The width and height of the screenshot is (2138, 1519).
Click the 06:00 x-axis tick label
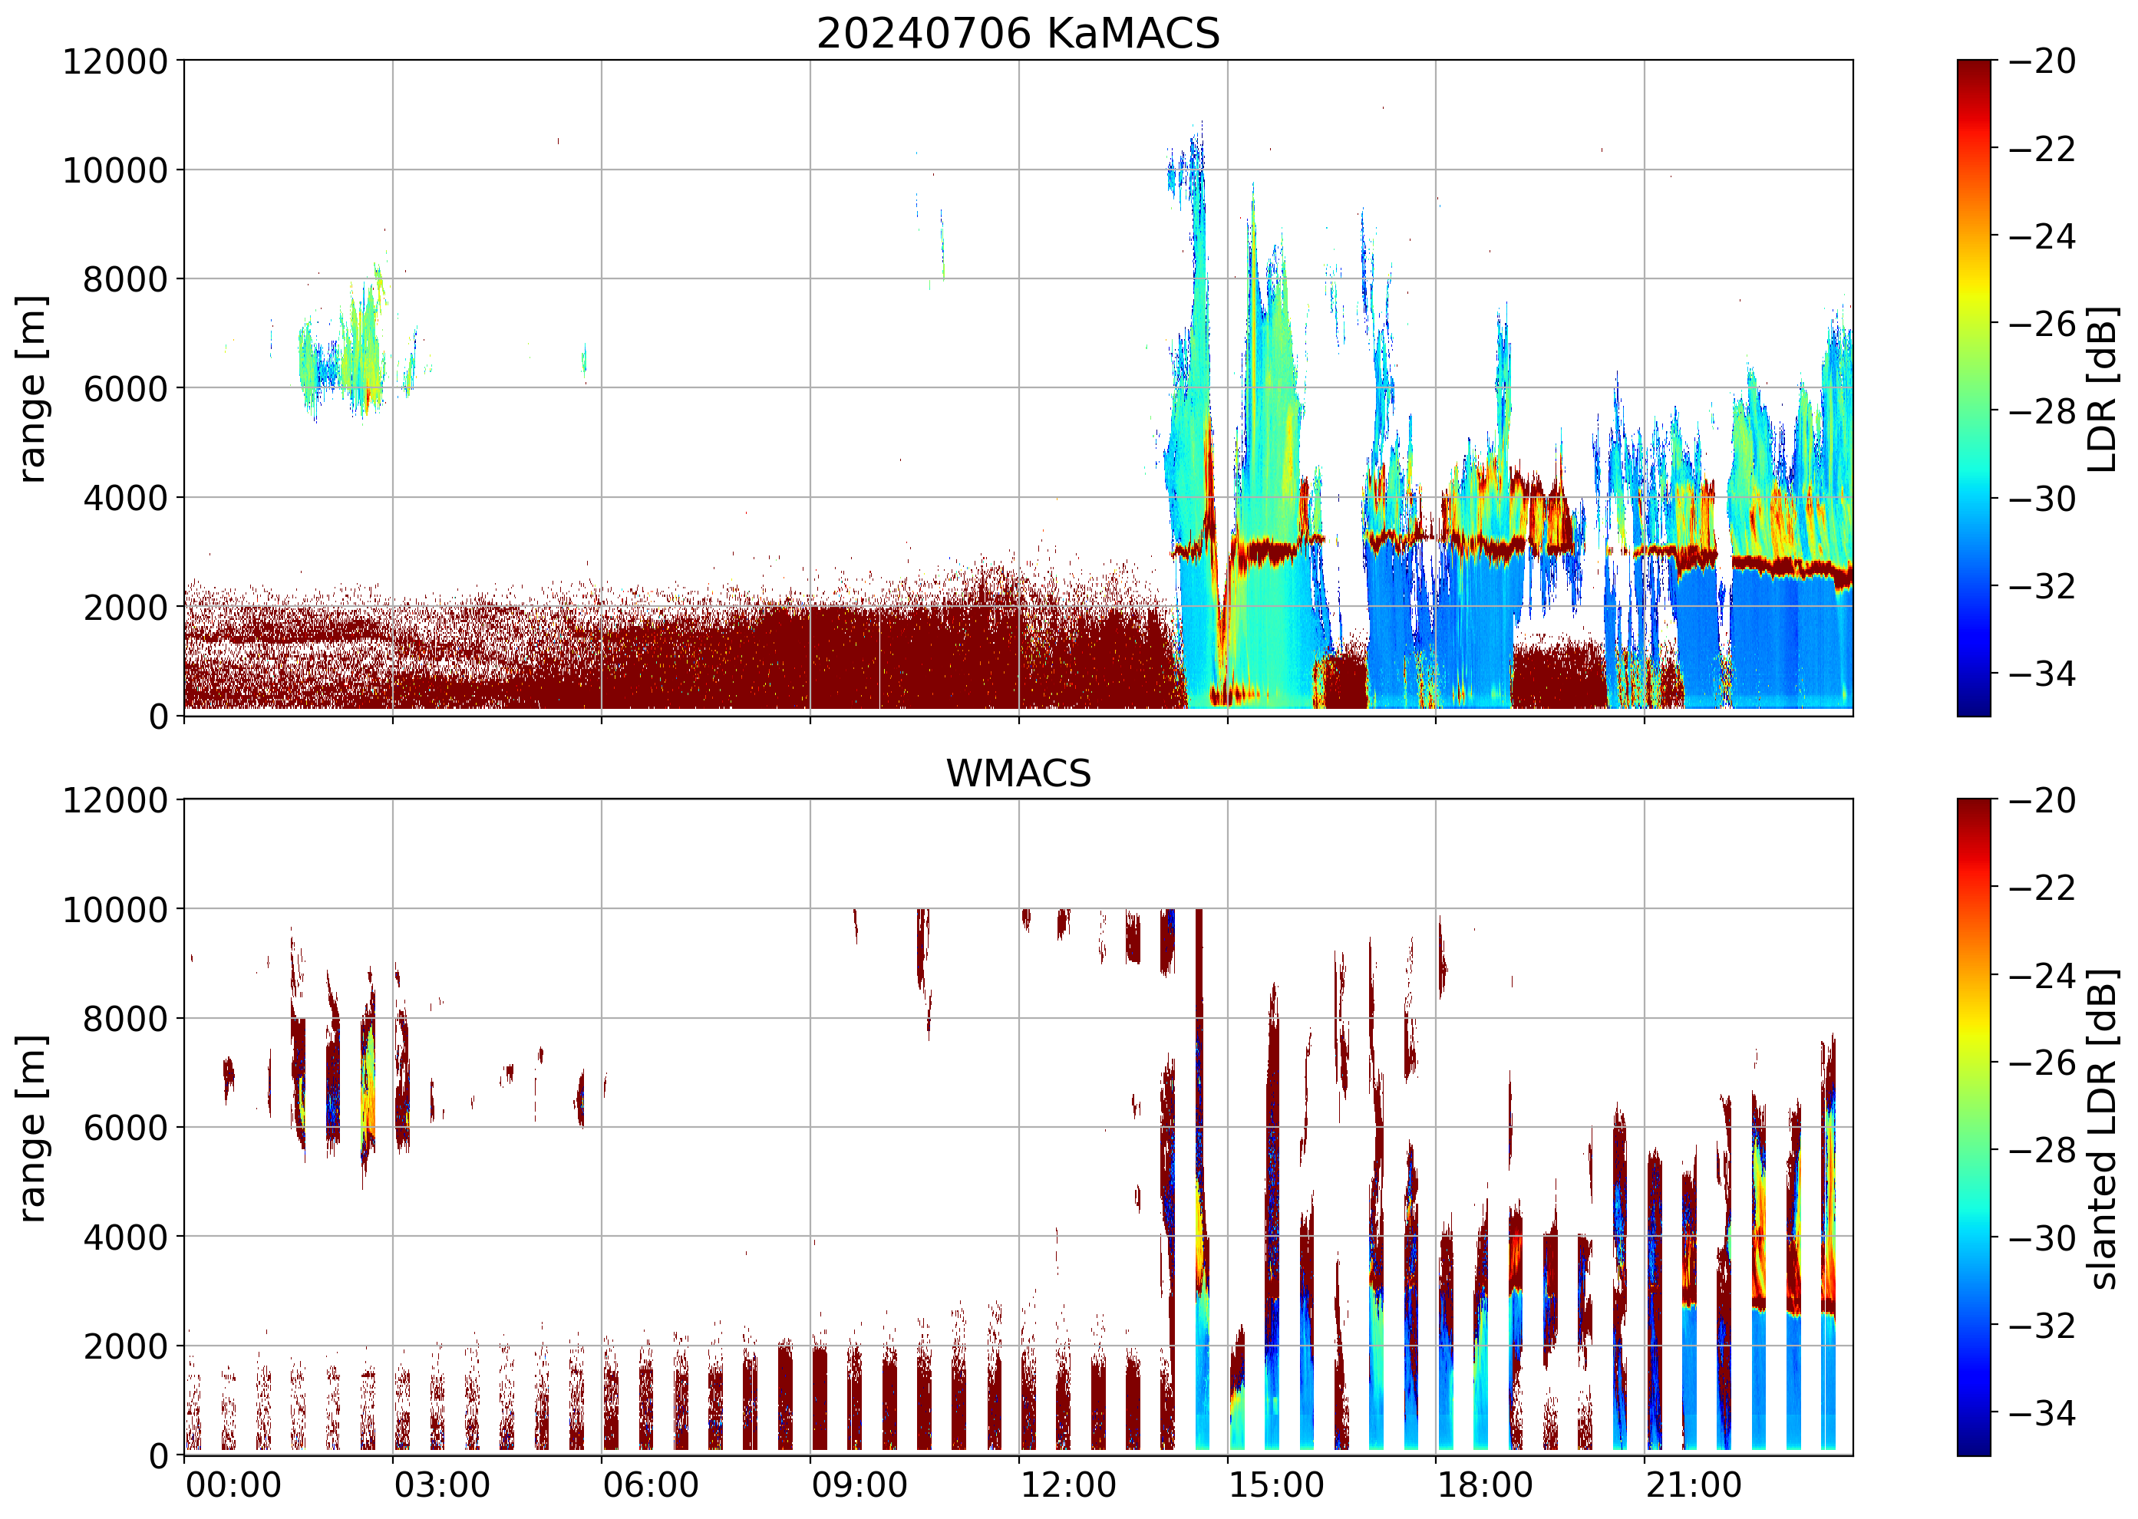[x=650, y=1485]
